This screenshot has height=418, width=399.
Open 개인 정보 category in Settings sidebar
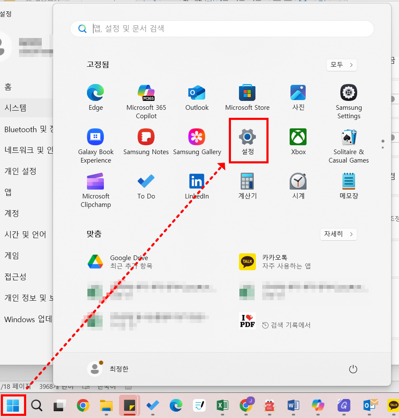point(29,298)
